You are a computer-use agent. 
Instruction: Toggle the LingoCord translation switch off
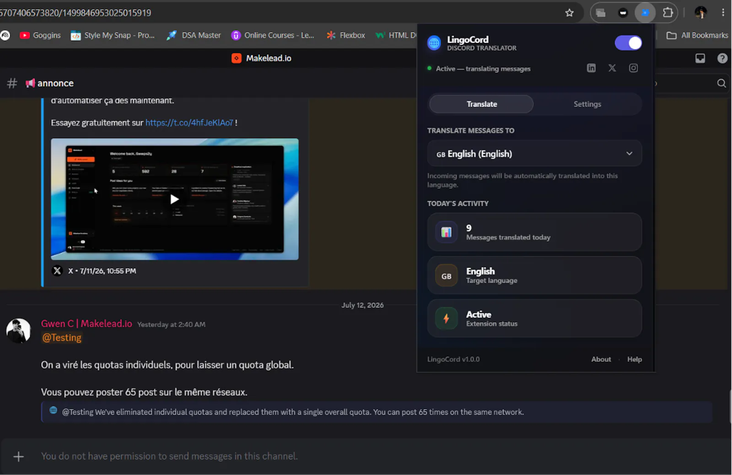coord(628,43)
